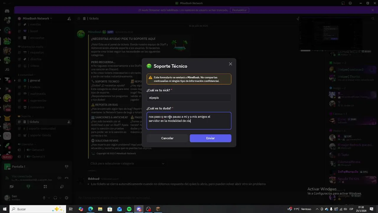Show hidden tray icons chevron
Viewport: 378px width, 213px height.
[x=317, y=209]
